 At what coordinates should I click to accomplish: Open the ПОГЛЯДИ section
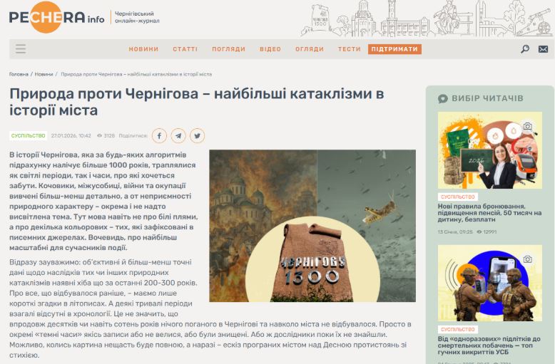228,49
